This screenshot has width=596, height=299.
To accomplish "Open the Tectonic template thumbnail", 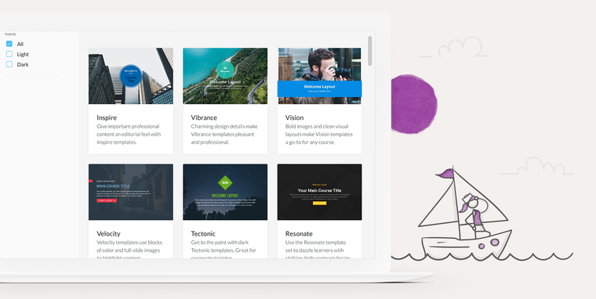I will 225,192.
